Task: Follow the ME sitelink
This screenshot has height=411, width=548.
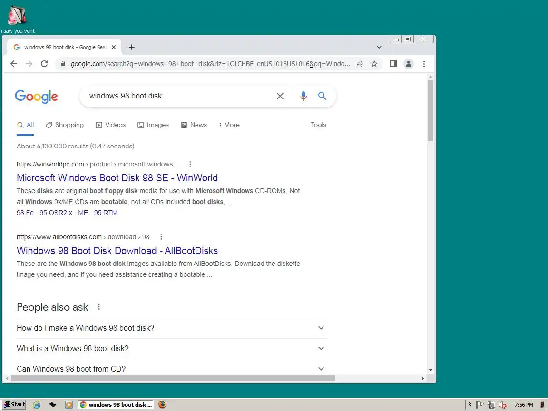Action: 83,213
